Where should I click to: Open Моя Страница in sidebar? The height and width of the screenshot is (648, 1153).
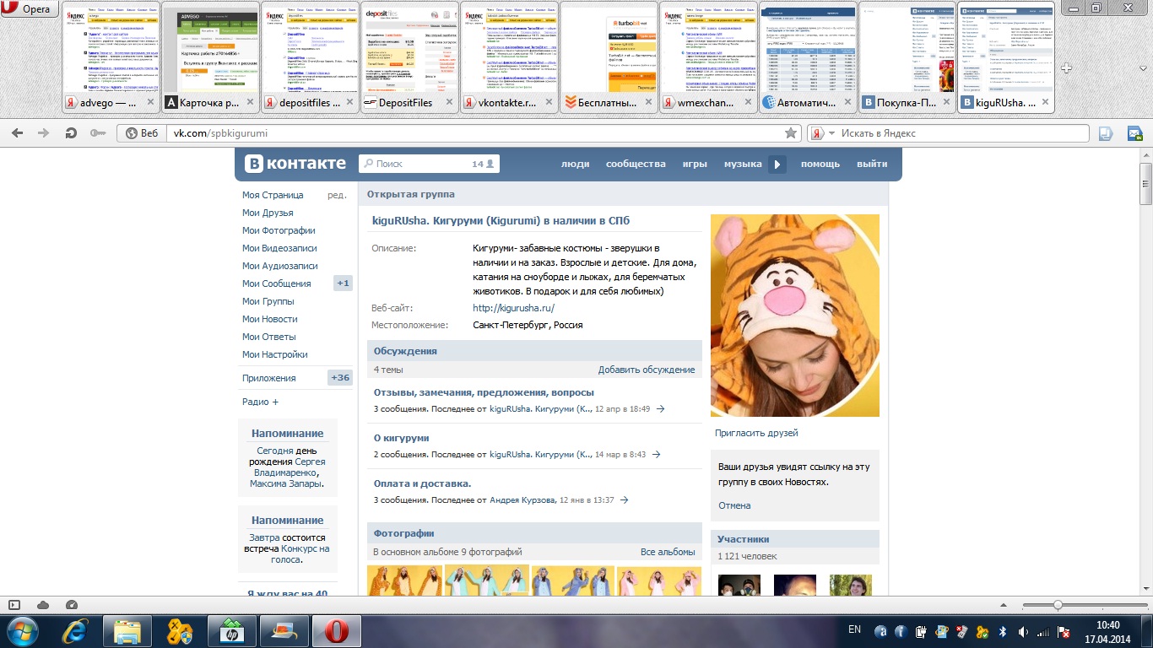click(273, 195)
